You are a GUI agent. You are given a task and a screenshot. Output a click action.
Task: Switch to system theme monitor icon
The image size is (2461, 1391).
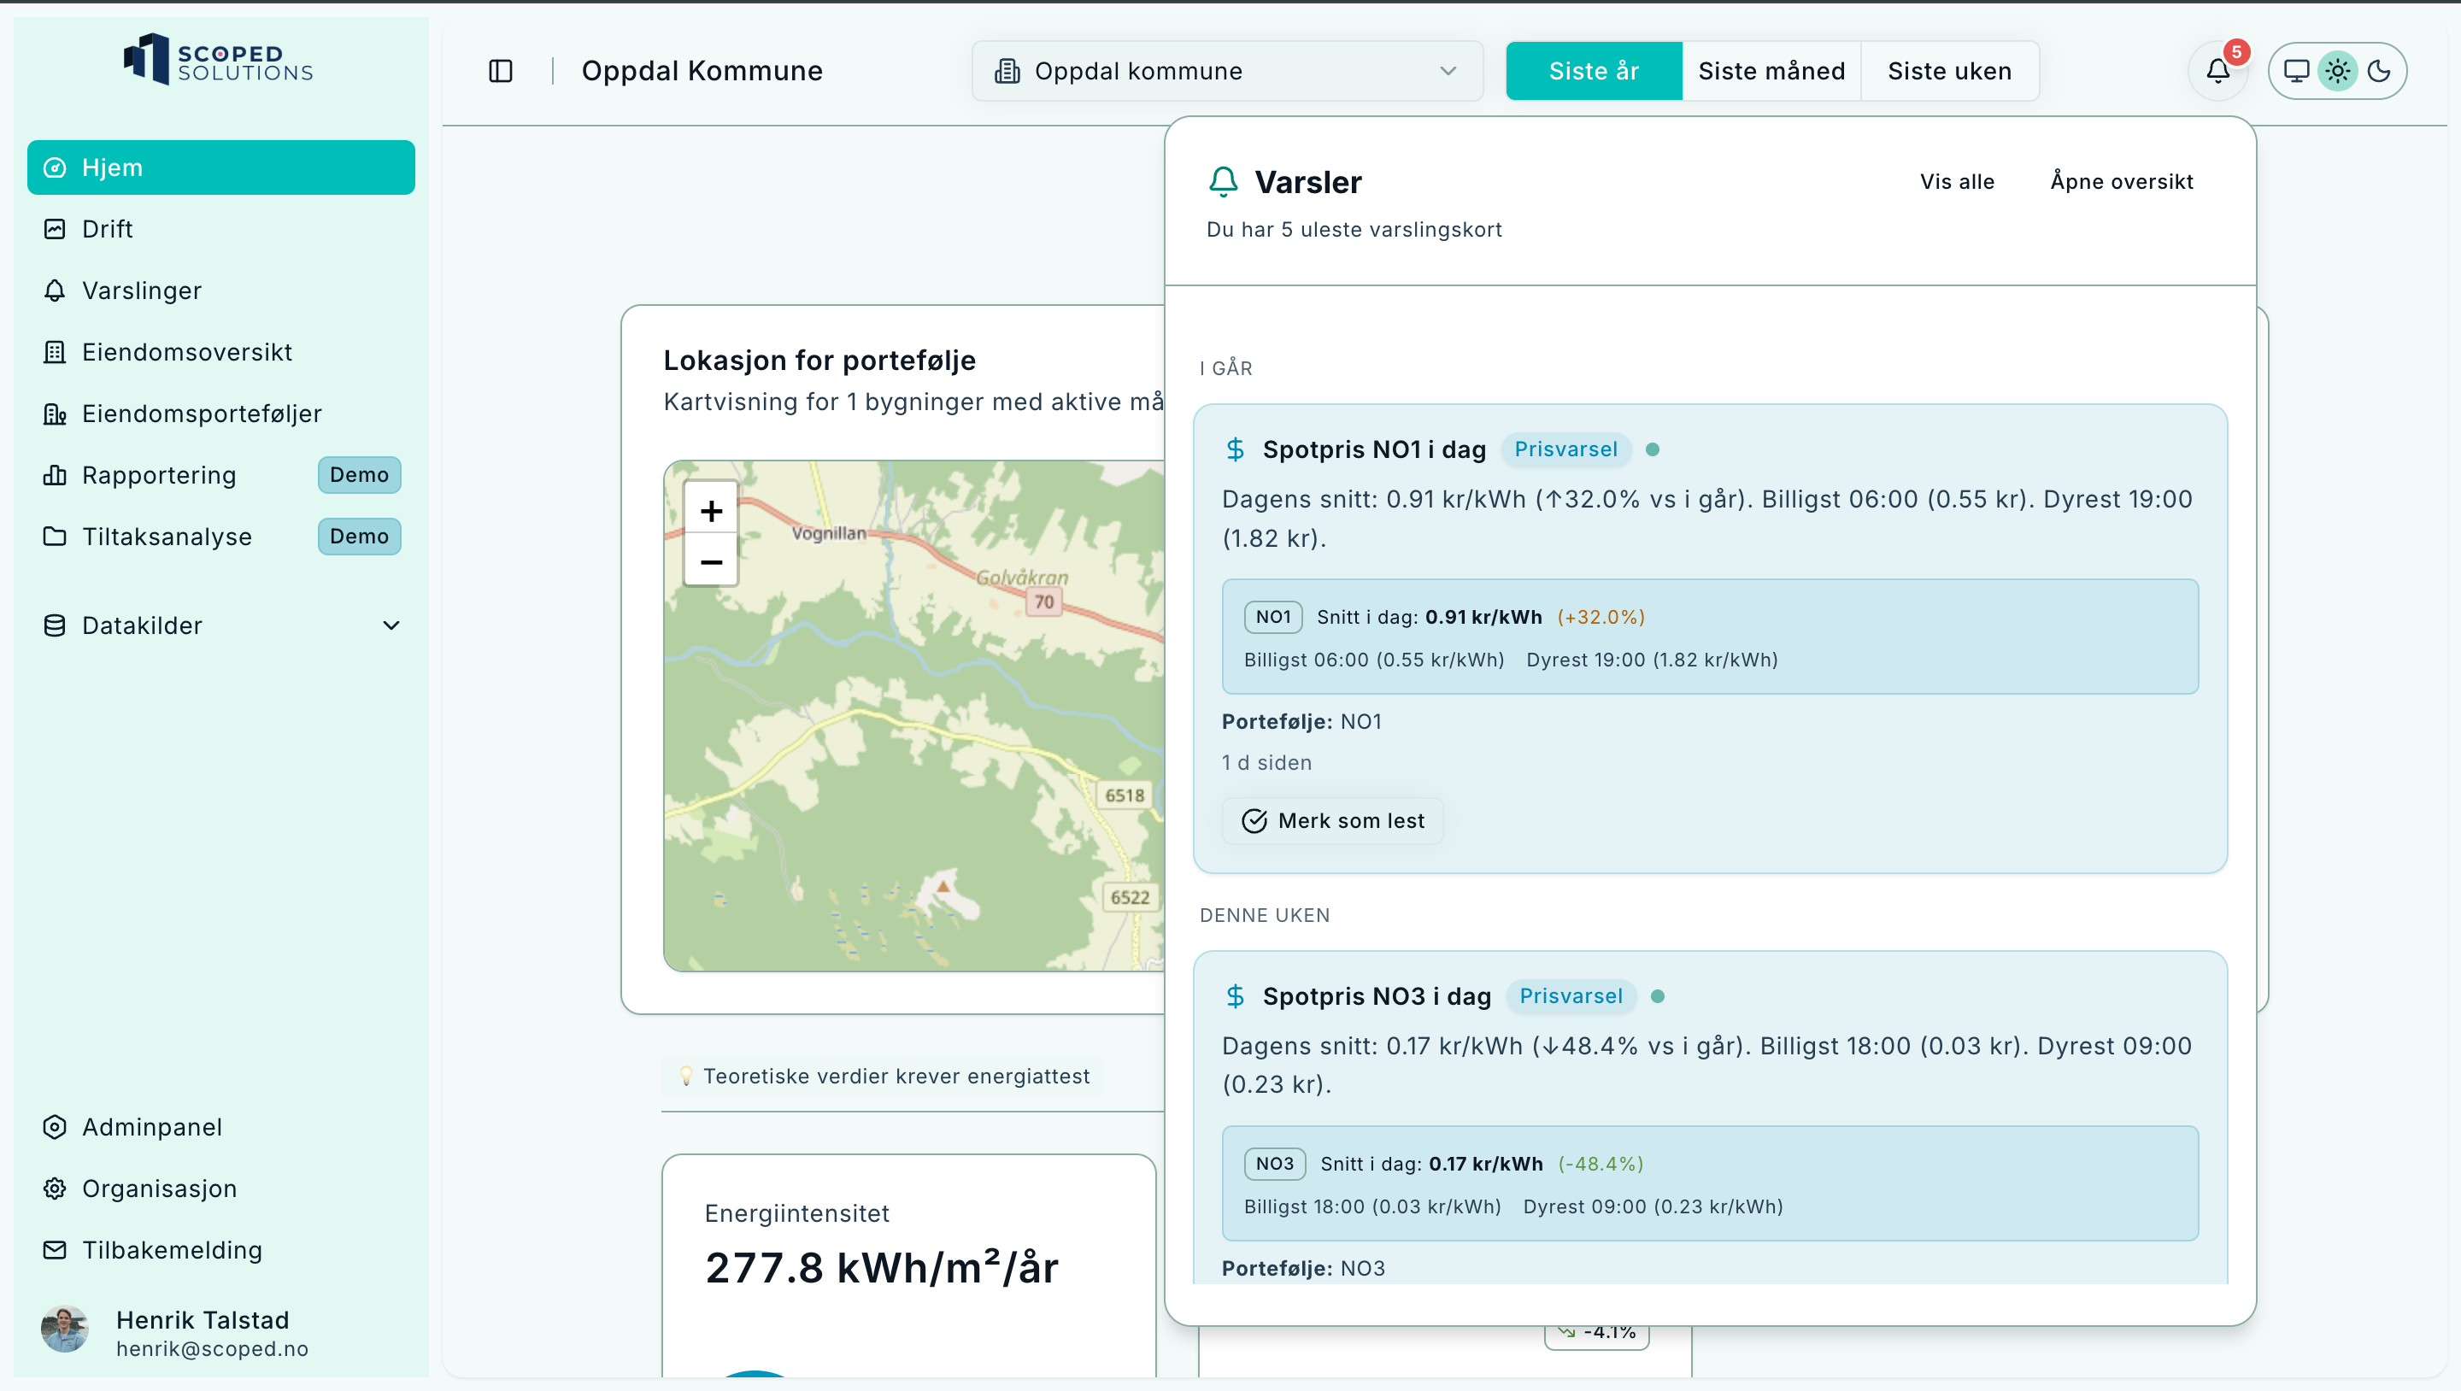(x=2296, y=71)
